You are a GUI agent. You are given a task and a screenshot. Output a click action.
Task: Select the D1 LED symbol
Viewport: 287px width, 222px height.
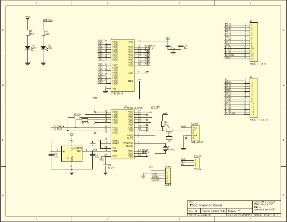tap(27, 48)
